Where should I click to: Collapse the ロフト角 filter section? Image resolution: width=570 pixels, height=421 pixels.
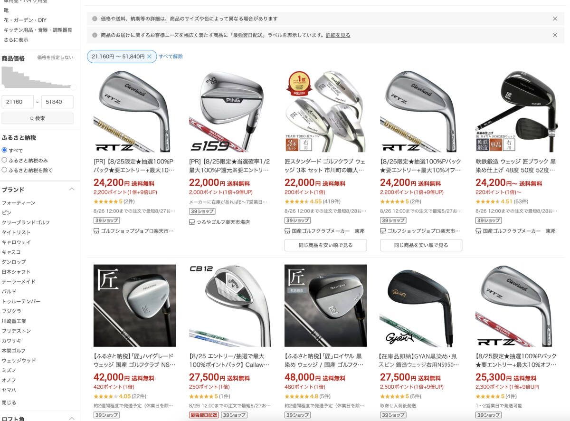(x=72, y=418)
